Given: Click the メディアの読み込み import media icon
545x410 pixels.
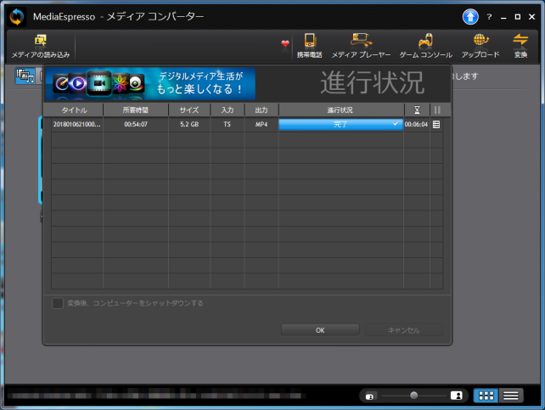Looking at the screenshot, I should coord(40,41).
